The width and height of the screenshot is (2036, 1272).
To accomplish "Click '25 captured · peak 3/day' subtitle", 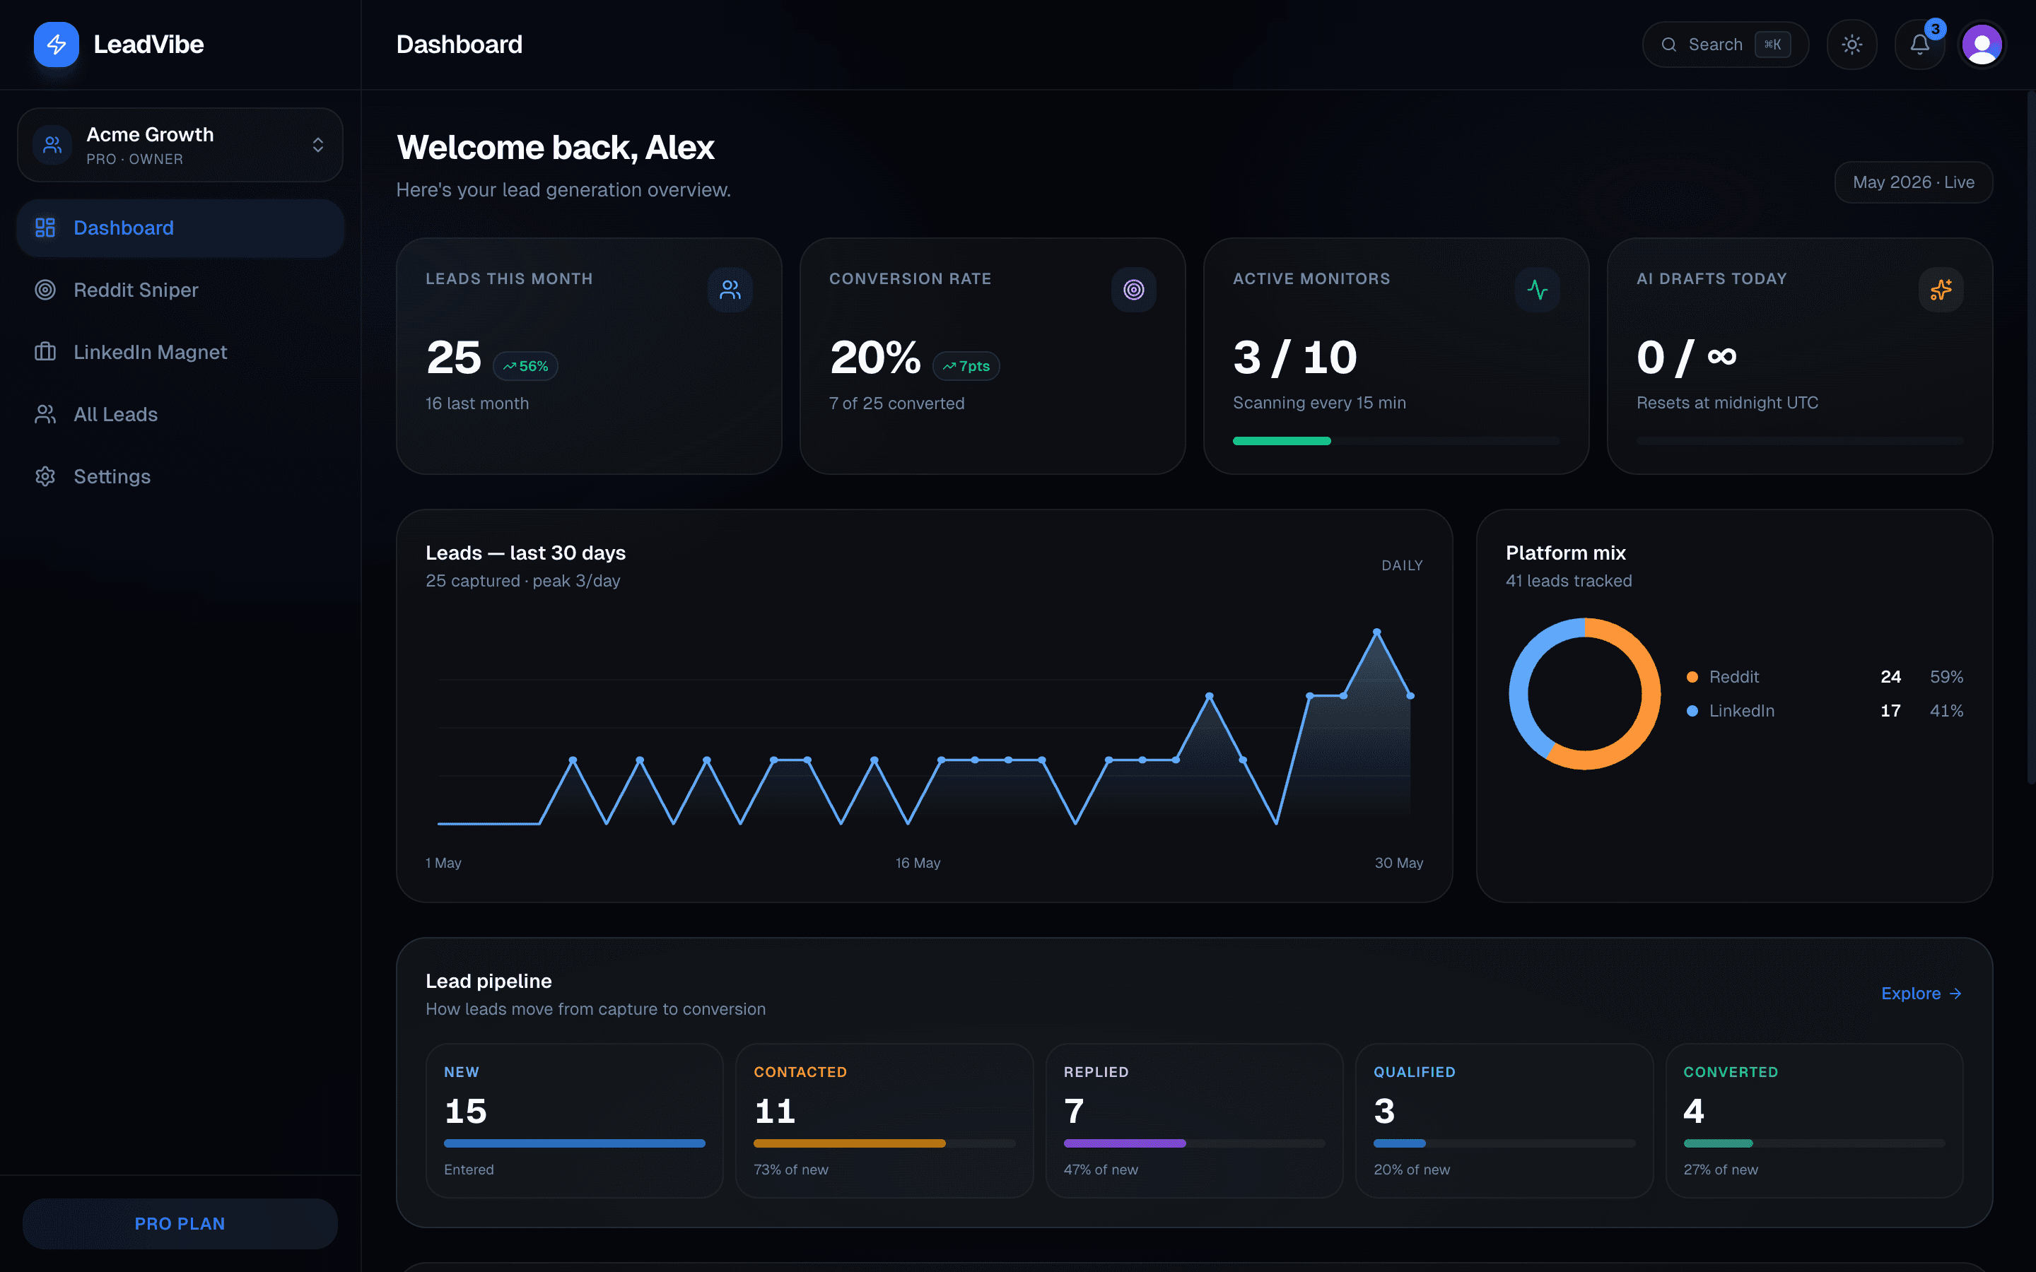I will [x=522, y=582].
